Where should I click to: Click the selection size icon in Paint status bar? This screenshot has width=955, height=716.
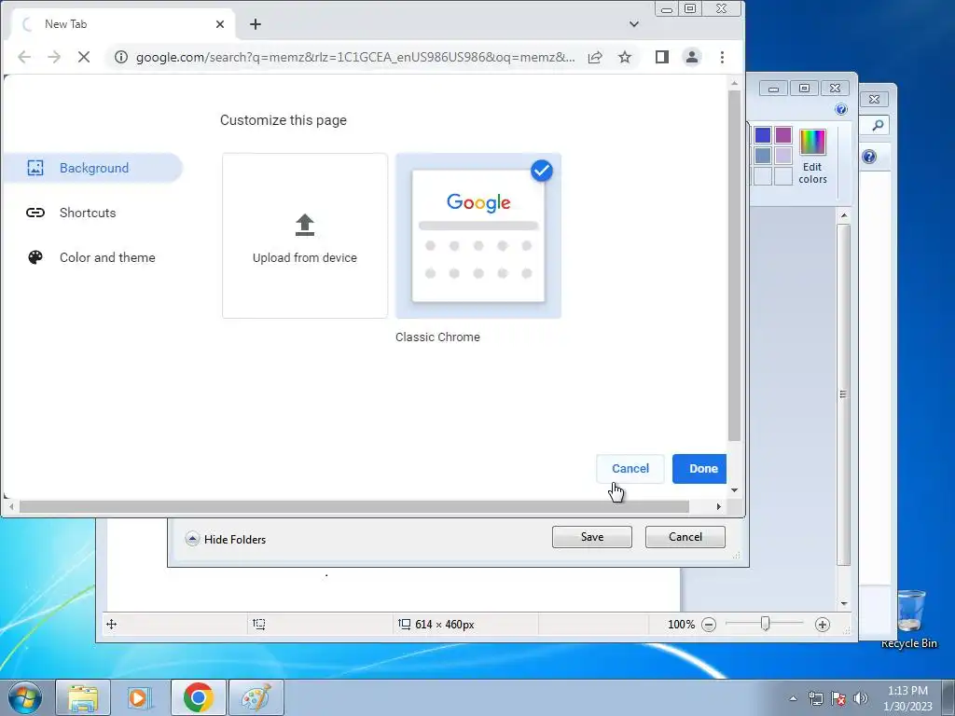pos(259,624)
